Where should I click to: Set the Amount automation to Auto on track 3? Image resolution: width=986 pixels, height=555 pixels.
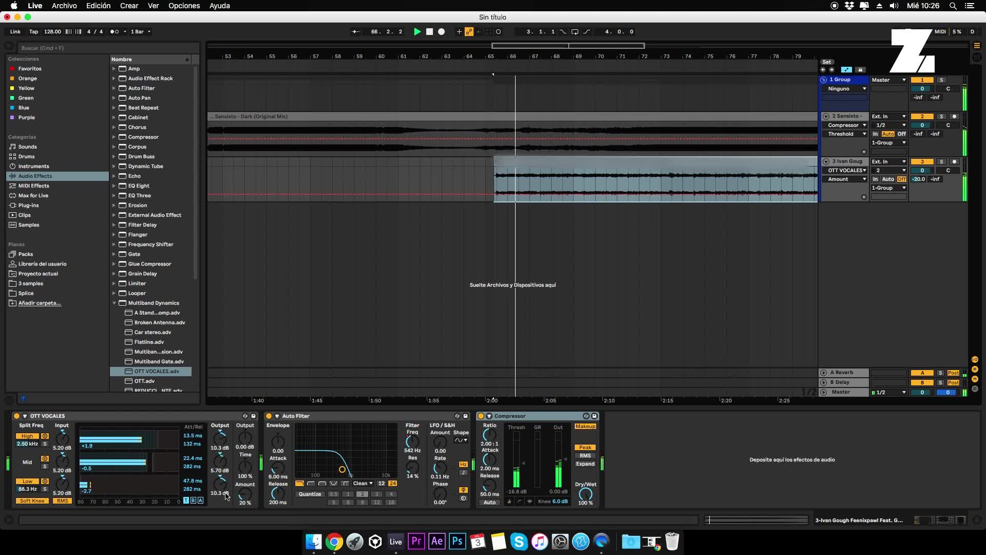(x=889, y=179)
